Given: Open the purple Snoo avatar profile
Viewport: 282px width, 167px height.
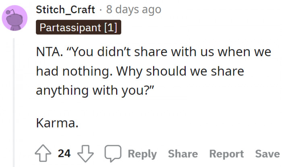Looking at the screenshot, I should (x=15, y=18).
